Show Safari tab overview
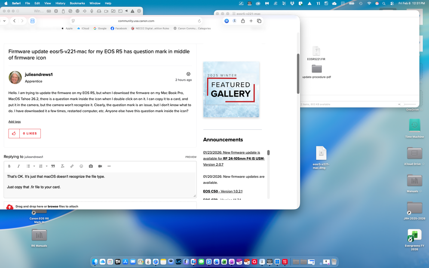The image size is (429, 268). (259, 21)
